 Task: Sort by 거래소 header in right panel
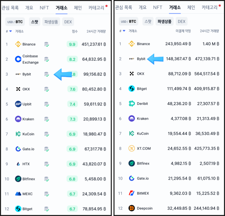tap(133, 31)
